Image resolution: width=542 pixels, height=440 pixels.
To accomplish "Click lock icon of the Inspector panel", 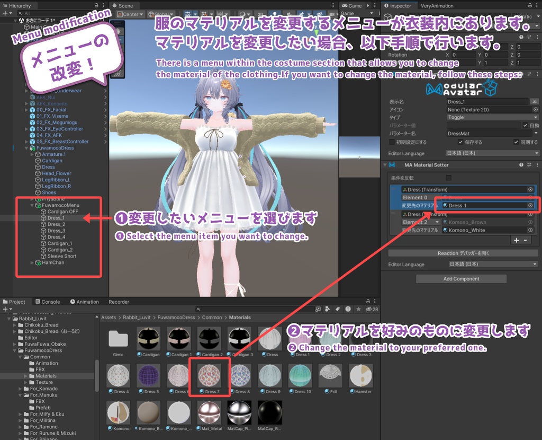I will [530, 5].
